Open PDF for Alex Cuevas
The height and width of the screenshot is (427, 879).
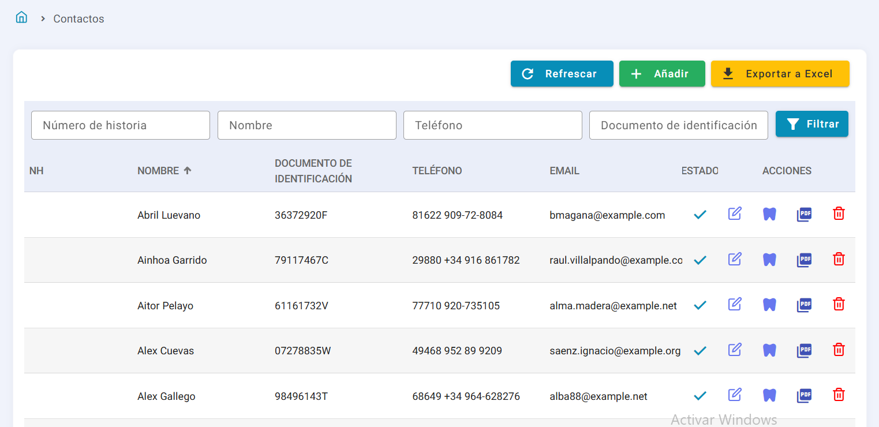pos(804,350)
